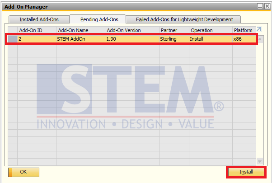Viewport: 272px width, 183px height.
Task: Open the table expand arrow icon
Action: [x=259, y=29]
